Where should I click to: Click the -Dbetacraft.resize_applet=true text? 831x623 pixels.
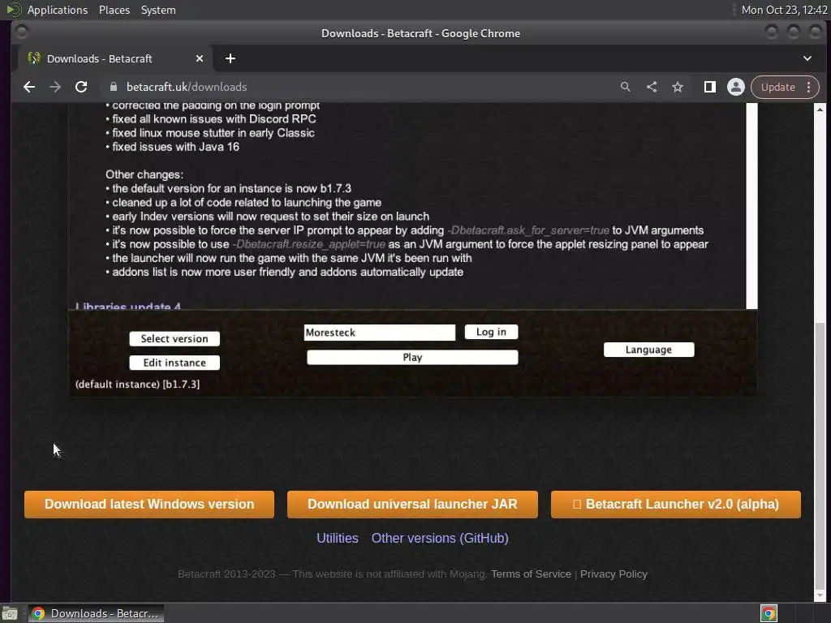(309, 244)
